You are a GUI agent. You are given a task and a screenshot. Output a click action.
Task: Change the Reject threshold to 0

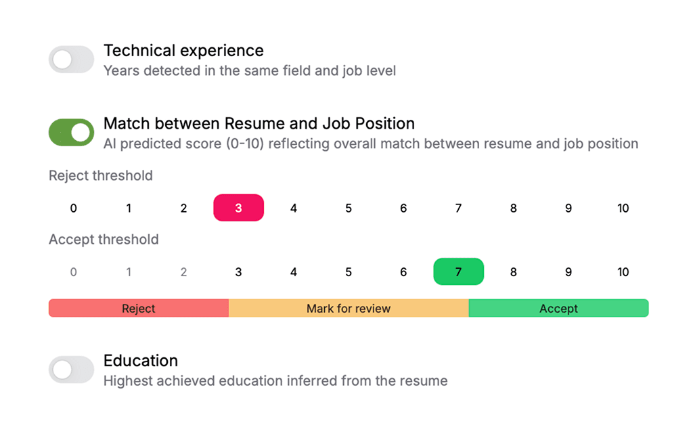tap(73, 208)
